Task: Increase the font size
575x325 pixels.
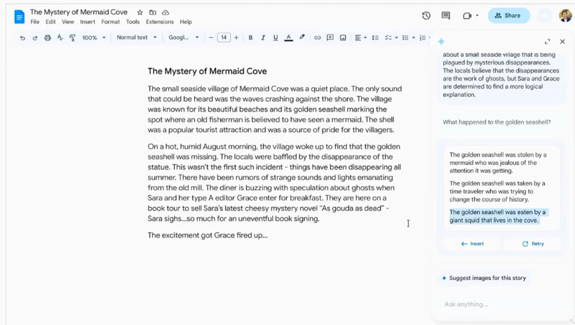Action: click(236, 37)
